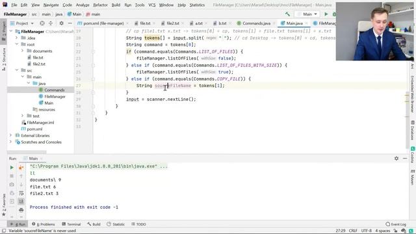Collapse the main folder in tree
Viewport: 416px width, 234px height.
coord(23,77)
